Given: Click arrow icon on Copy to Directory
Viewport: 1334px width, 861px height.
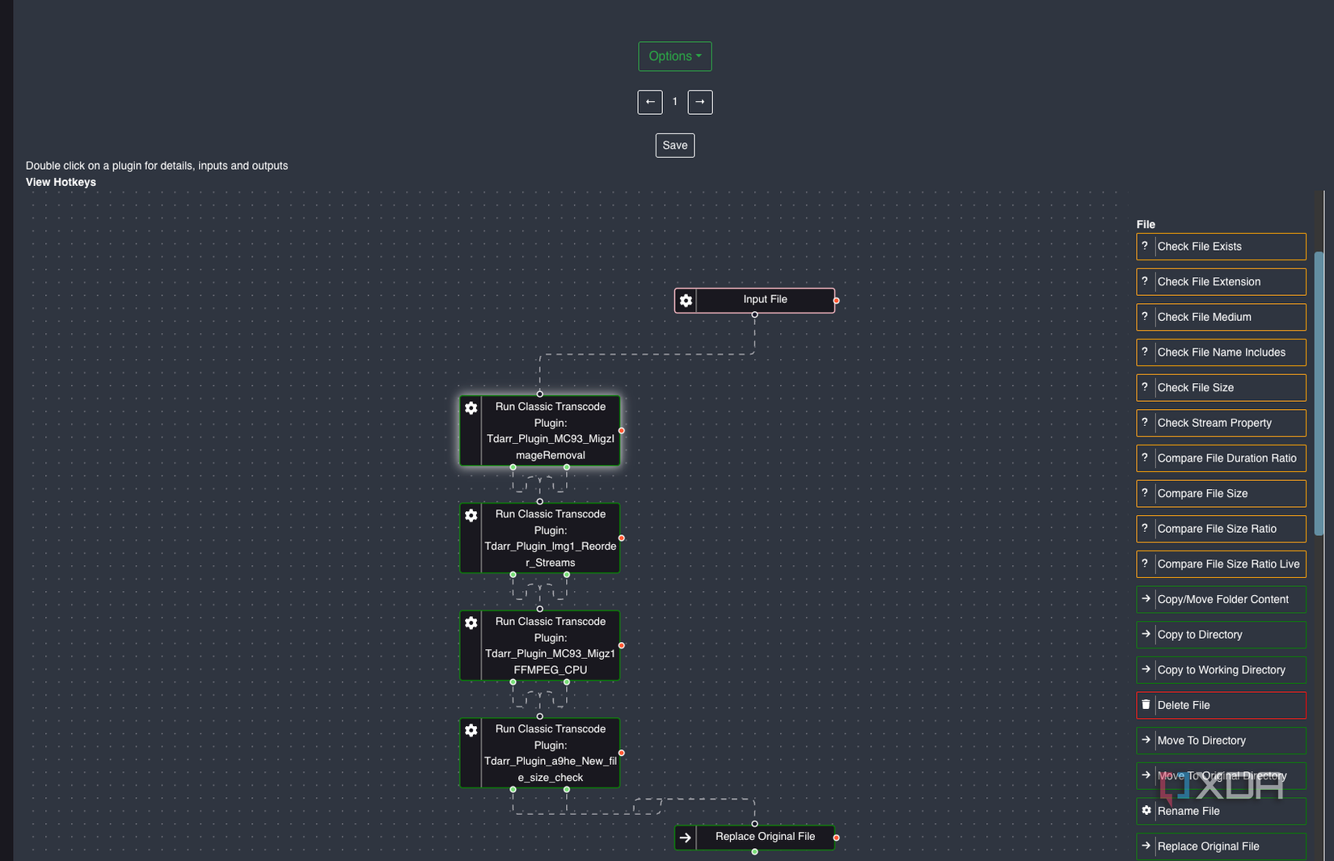Looking at the screenshot, I should (1146, 634).
